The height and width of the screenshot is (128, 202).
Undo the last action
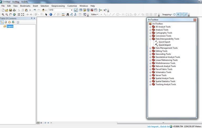click(35, 10)
